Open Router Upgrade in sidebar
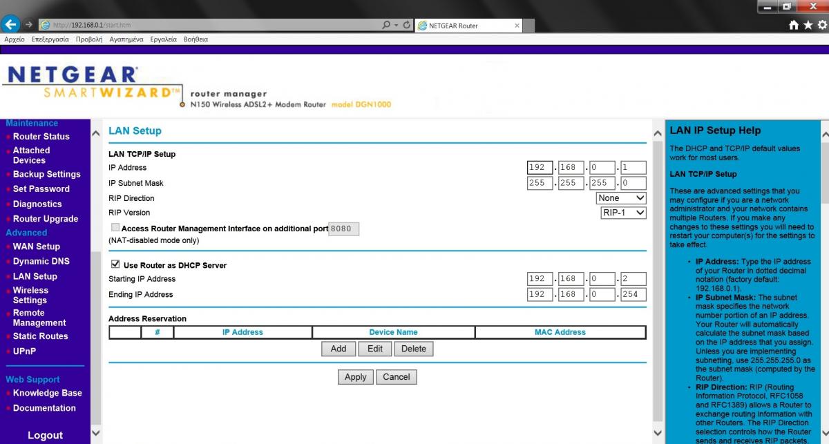Viewport: 829px width, 444px height. pyautogui.click(x=46, y=219)
